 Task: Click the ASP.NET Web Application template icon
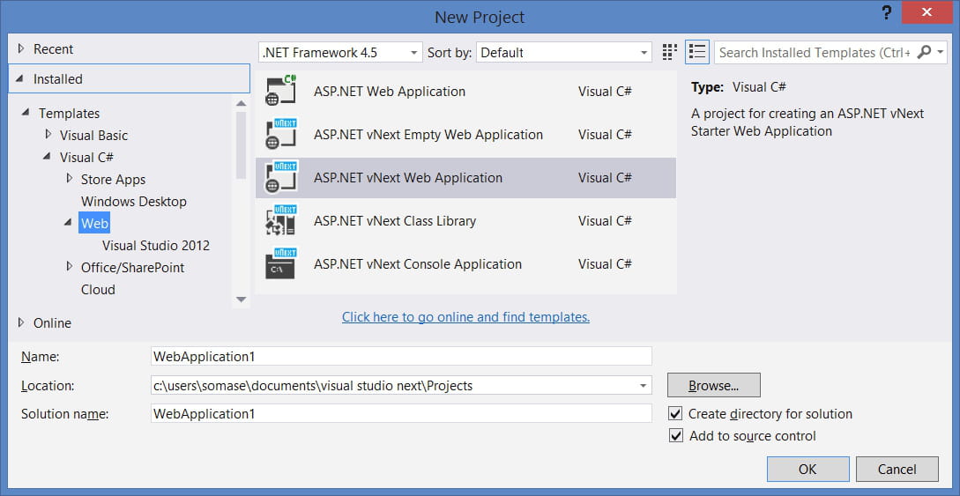point(281,91)
